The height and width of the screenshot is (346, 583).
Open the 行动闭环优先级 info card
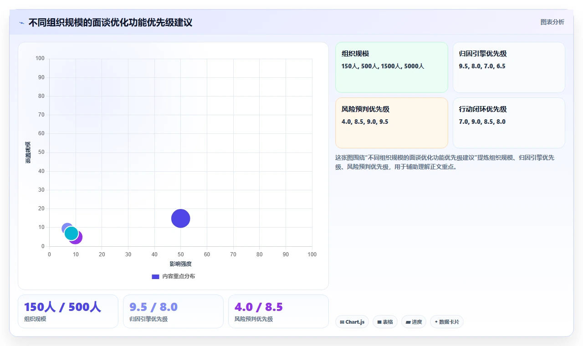pyautogui.click(x=509, y=123)
